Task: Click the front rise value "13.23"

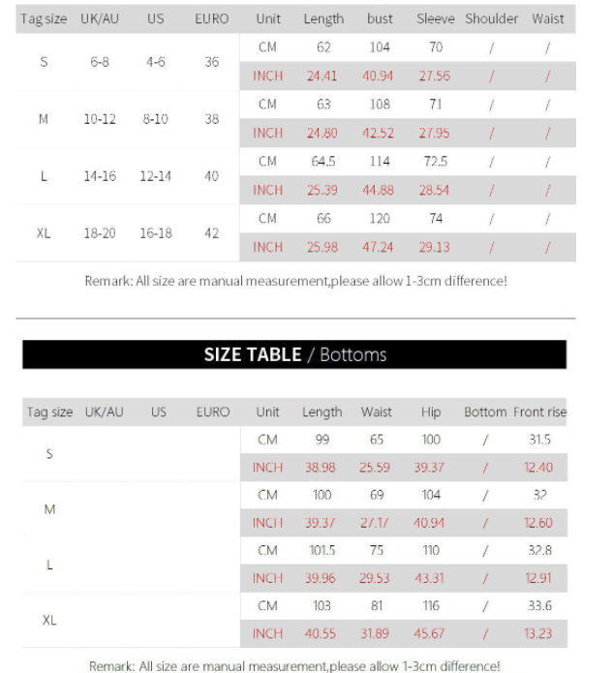Action: click(538, 633)
